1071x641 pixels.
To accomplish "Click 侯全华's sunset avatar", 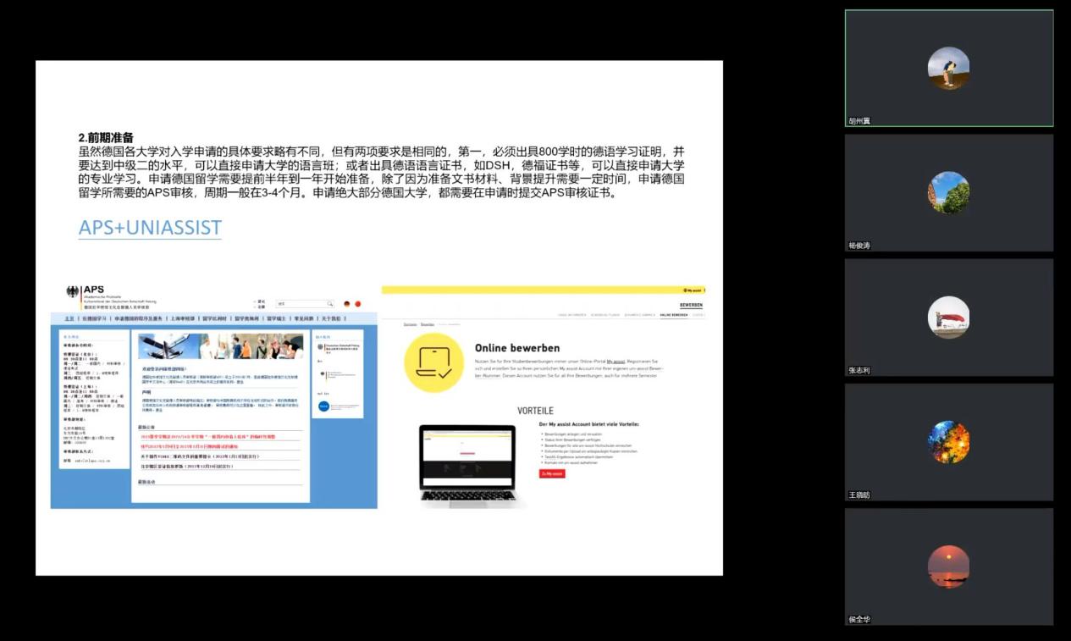I will coord(948,566).
